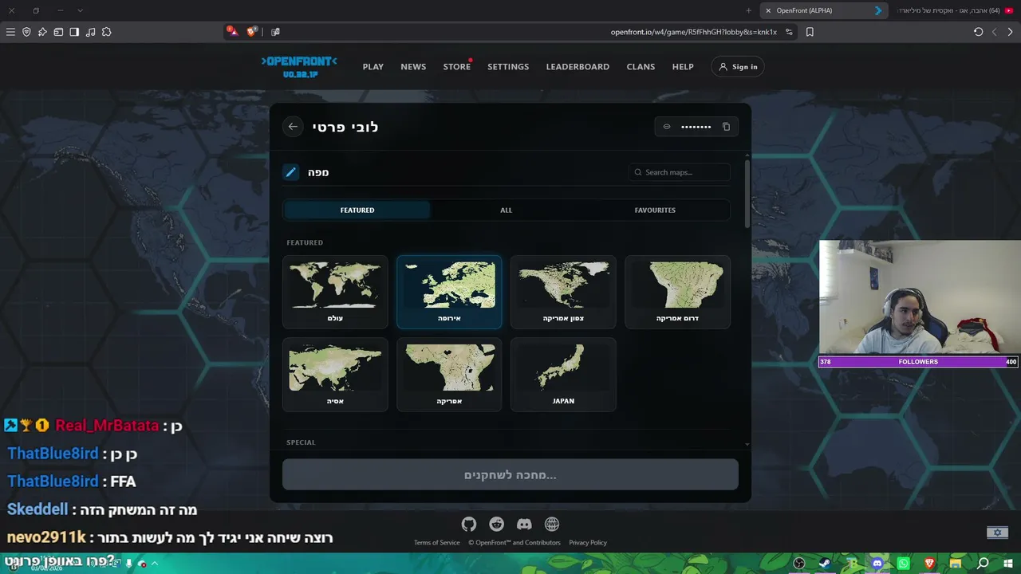1021x574 pixels.
Task: Open the OWP globe icon in the footer
Action: coord(552,524)
